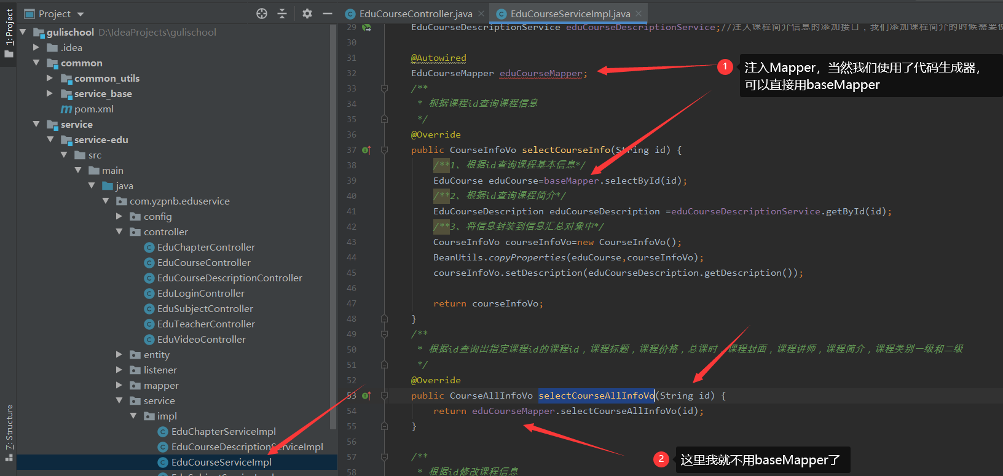Open the Project view dropdown
Viewport: 1003px width, 476px height.
(81, 14)
